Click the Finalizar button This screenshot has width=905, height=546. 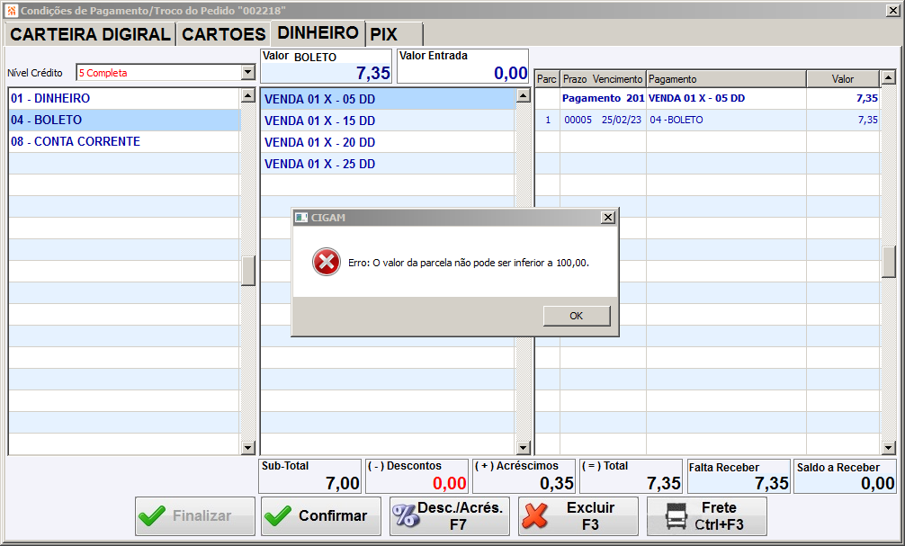point(195,516)
